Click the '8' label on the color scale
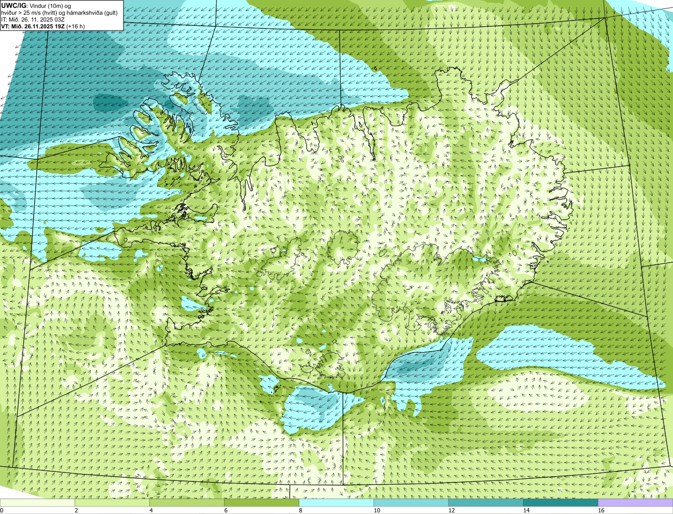This screenshot has height=514, width=673. point(300,510)
